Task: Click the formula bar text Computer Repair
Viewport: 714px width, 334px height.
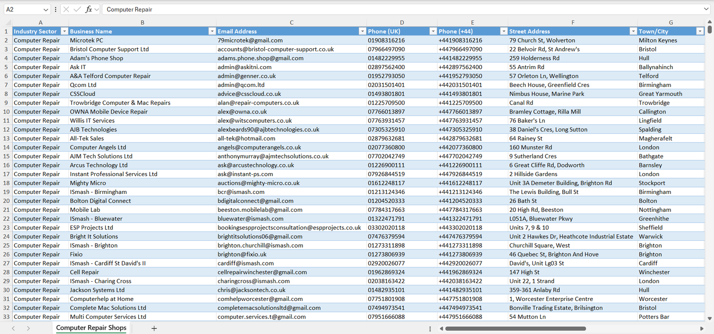Action: point(129,9)
